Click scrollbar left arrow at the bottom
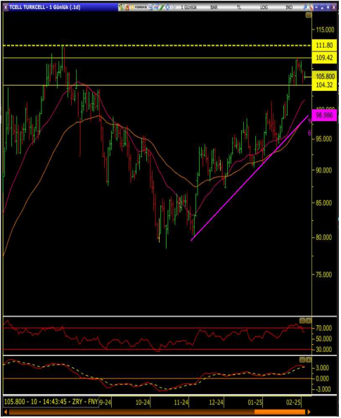 (x=6, y=412)
